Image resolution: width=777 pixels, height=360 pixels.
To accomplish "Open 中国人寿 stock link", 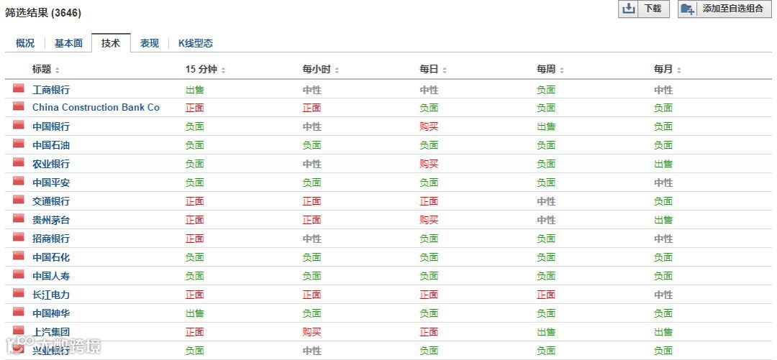I will coord(51,276).
